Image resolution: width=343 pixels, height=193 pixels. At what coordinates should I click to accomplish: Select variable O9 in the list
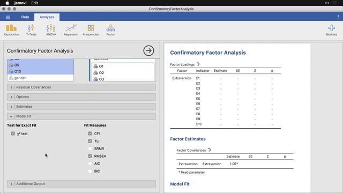[x=41, y=65]
